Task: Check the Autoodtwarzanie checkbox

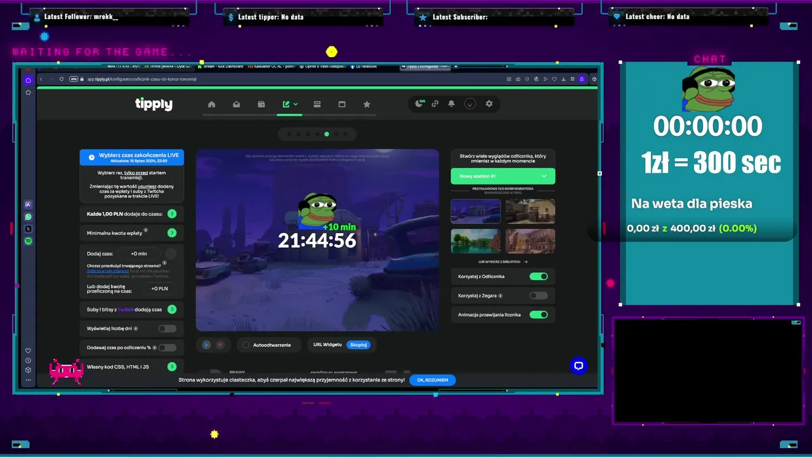Action: pos(246,345)
